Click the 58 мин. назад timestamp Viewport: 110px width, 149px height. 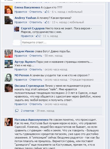(x=53, y=56)
